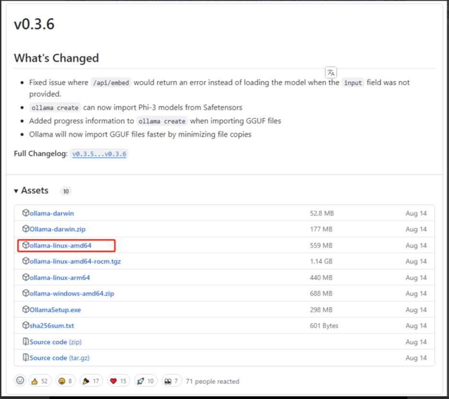Click the package icon beside OllamaSetup.exe

click(26, 310)
